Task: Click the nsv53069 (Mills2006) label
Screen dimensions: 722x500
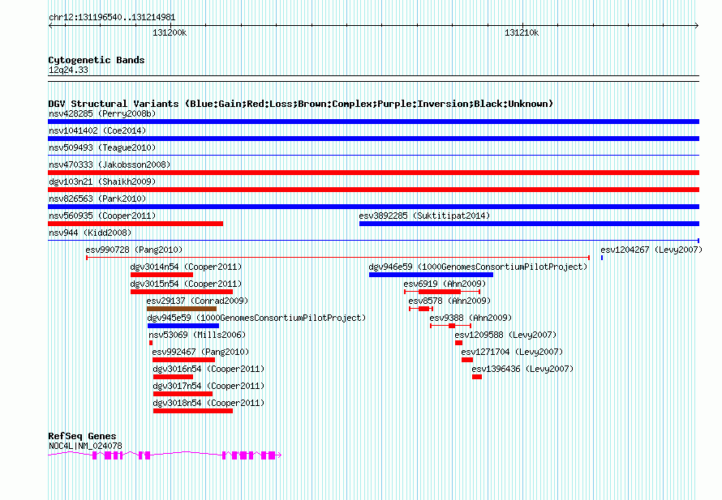Action: tap(197, 335)
